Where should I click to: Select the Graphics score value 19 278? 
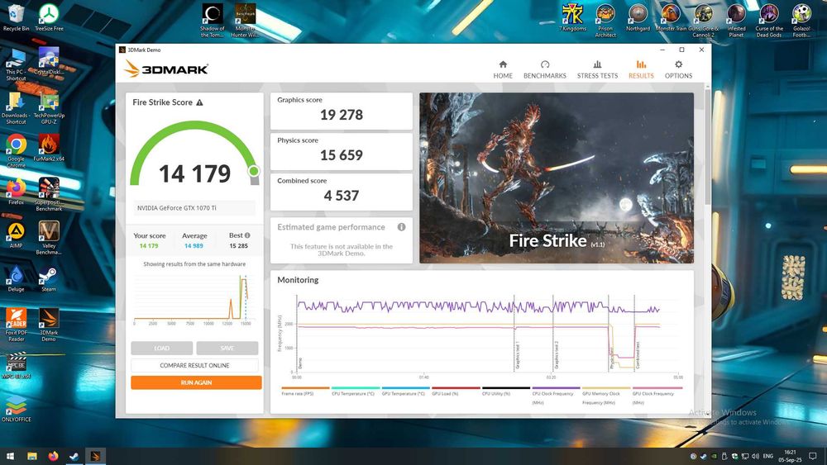click(x=342, y=115)
